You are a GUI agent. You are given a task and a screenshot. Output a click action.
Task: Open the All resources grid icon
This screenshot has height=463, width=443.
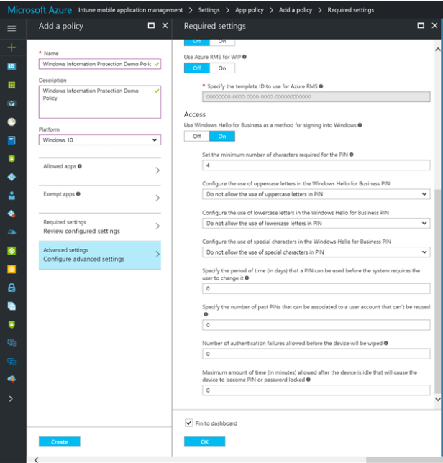click(x=12, y=85)
